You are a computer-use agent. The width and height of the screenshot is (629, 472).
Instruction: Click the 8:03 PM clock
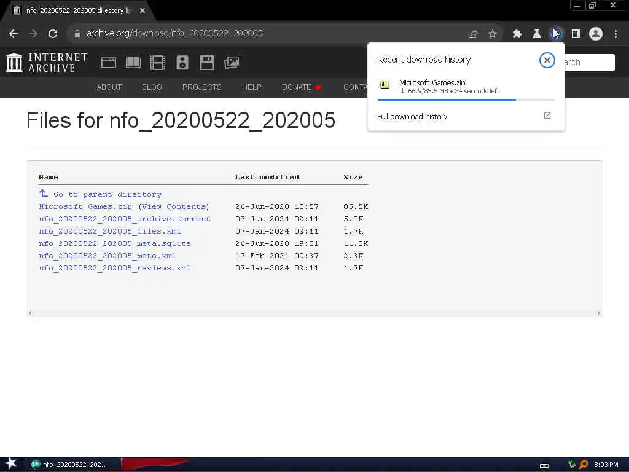[606, 465]
